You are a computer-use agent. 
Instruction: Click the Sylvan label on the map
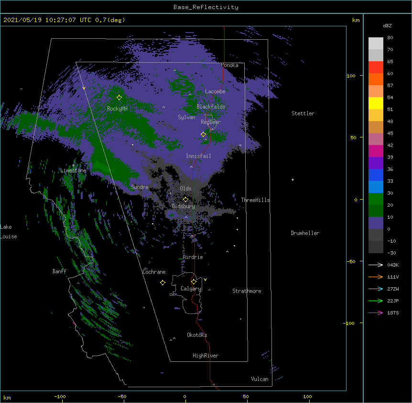click(186, 117)
